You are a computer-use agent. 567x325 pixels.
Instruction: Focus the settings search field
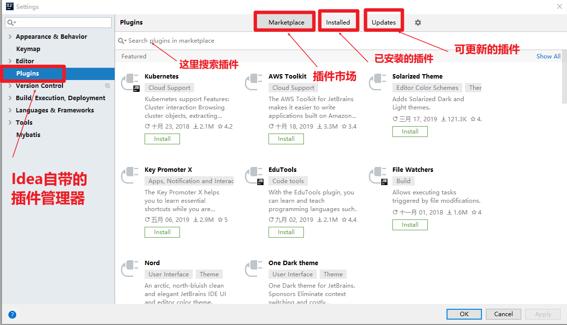tap(58, 23)
